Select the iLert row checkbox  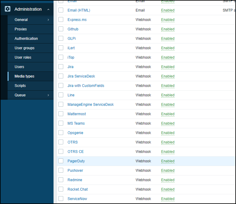tap(61, 48)
